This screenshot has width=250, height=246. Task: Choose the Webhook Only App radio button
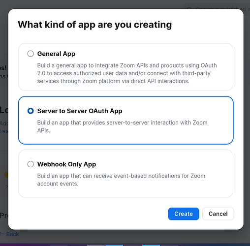[x=31, y=164]
